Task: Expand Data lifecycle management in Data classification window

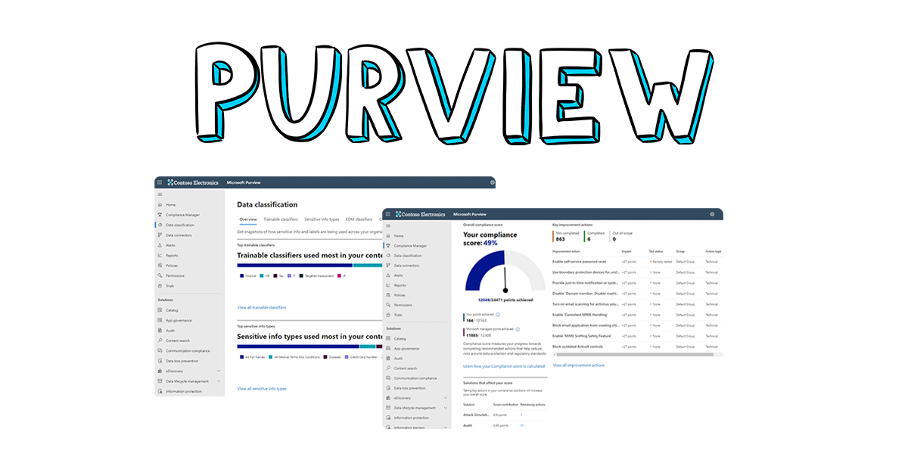Action: coord(219,381)
